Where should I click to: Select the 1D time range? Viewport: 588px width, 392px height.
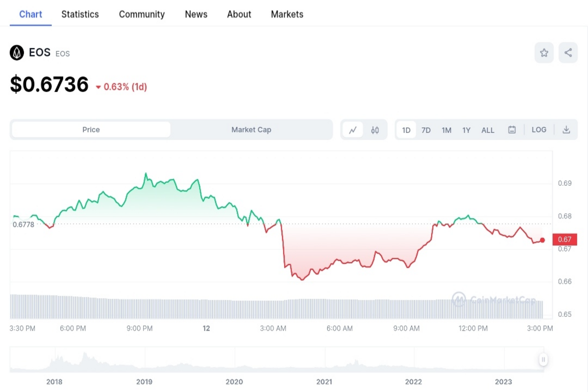tap(406, 130)
